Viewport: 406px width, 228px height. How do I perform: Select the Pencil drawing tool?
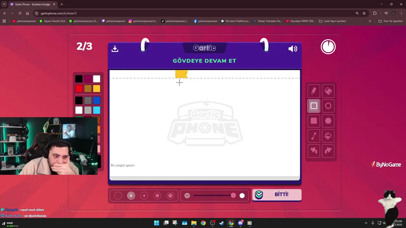pos(314,91)
